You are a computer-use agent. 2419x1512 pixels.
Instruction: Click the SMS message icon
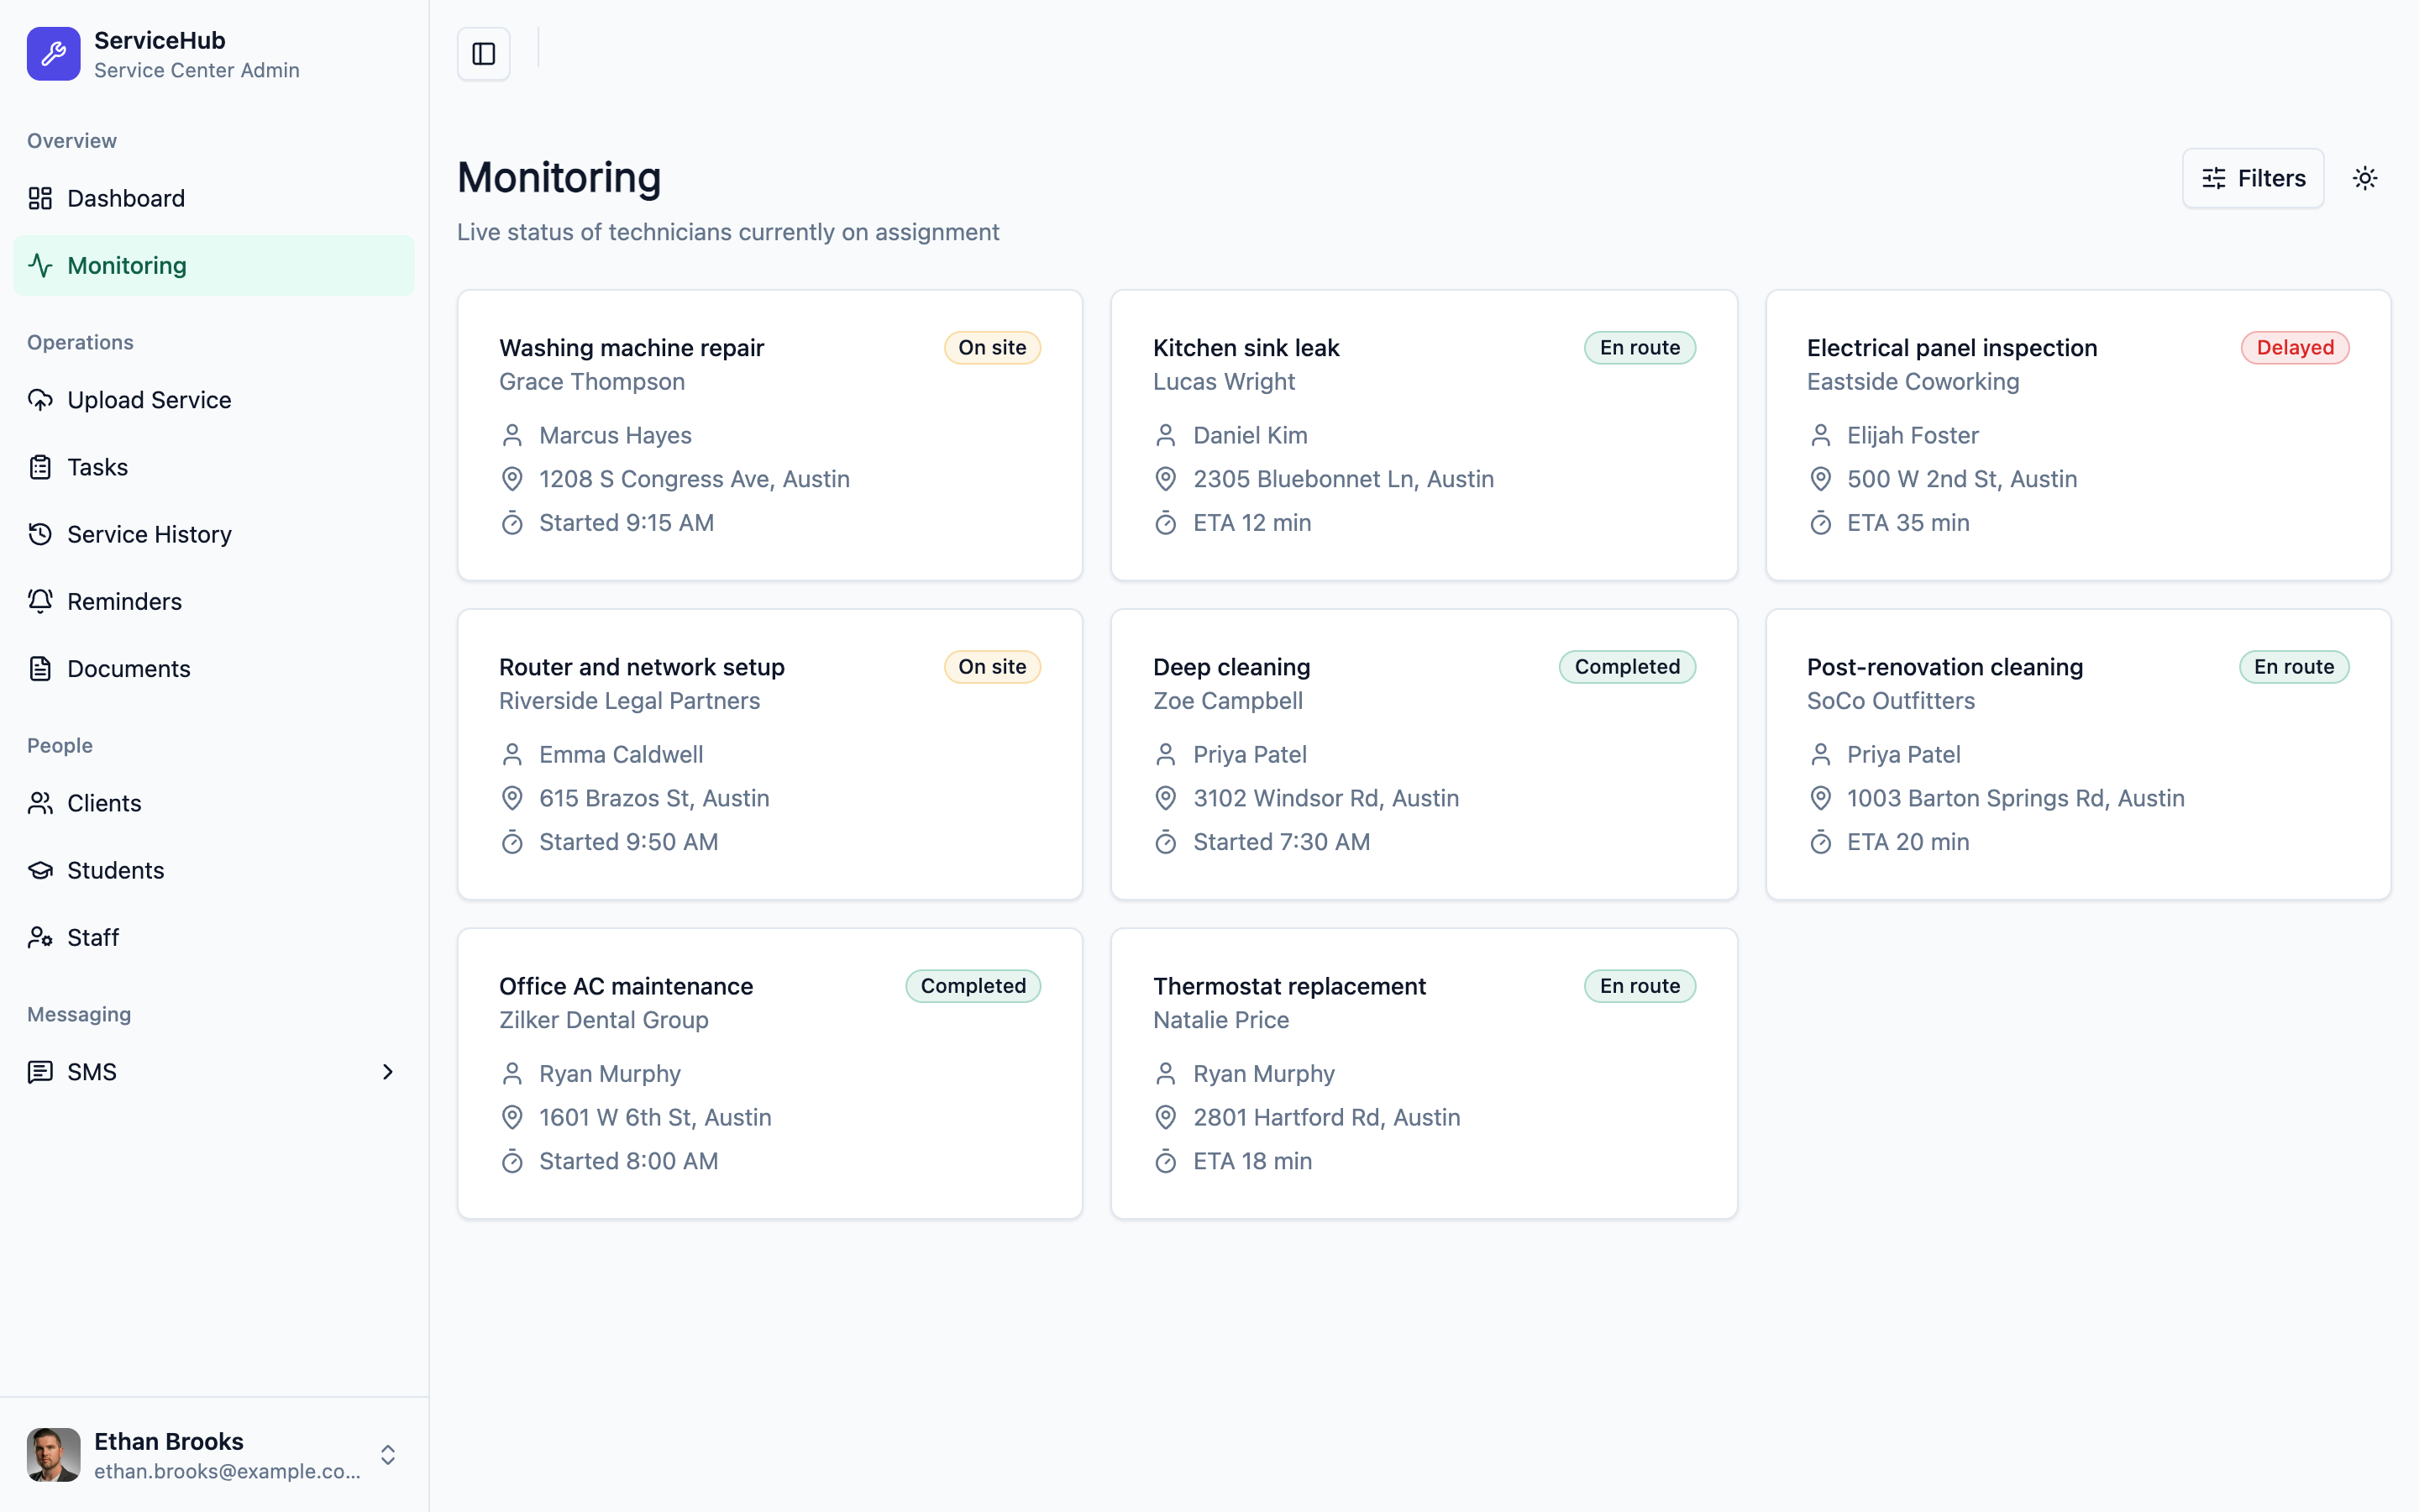(x=40, y=1072)
